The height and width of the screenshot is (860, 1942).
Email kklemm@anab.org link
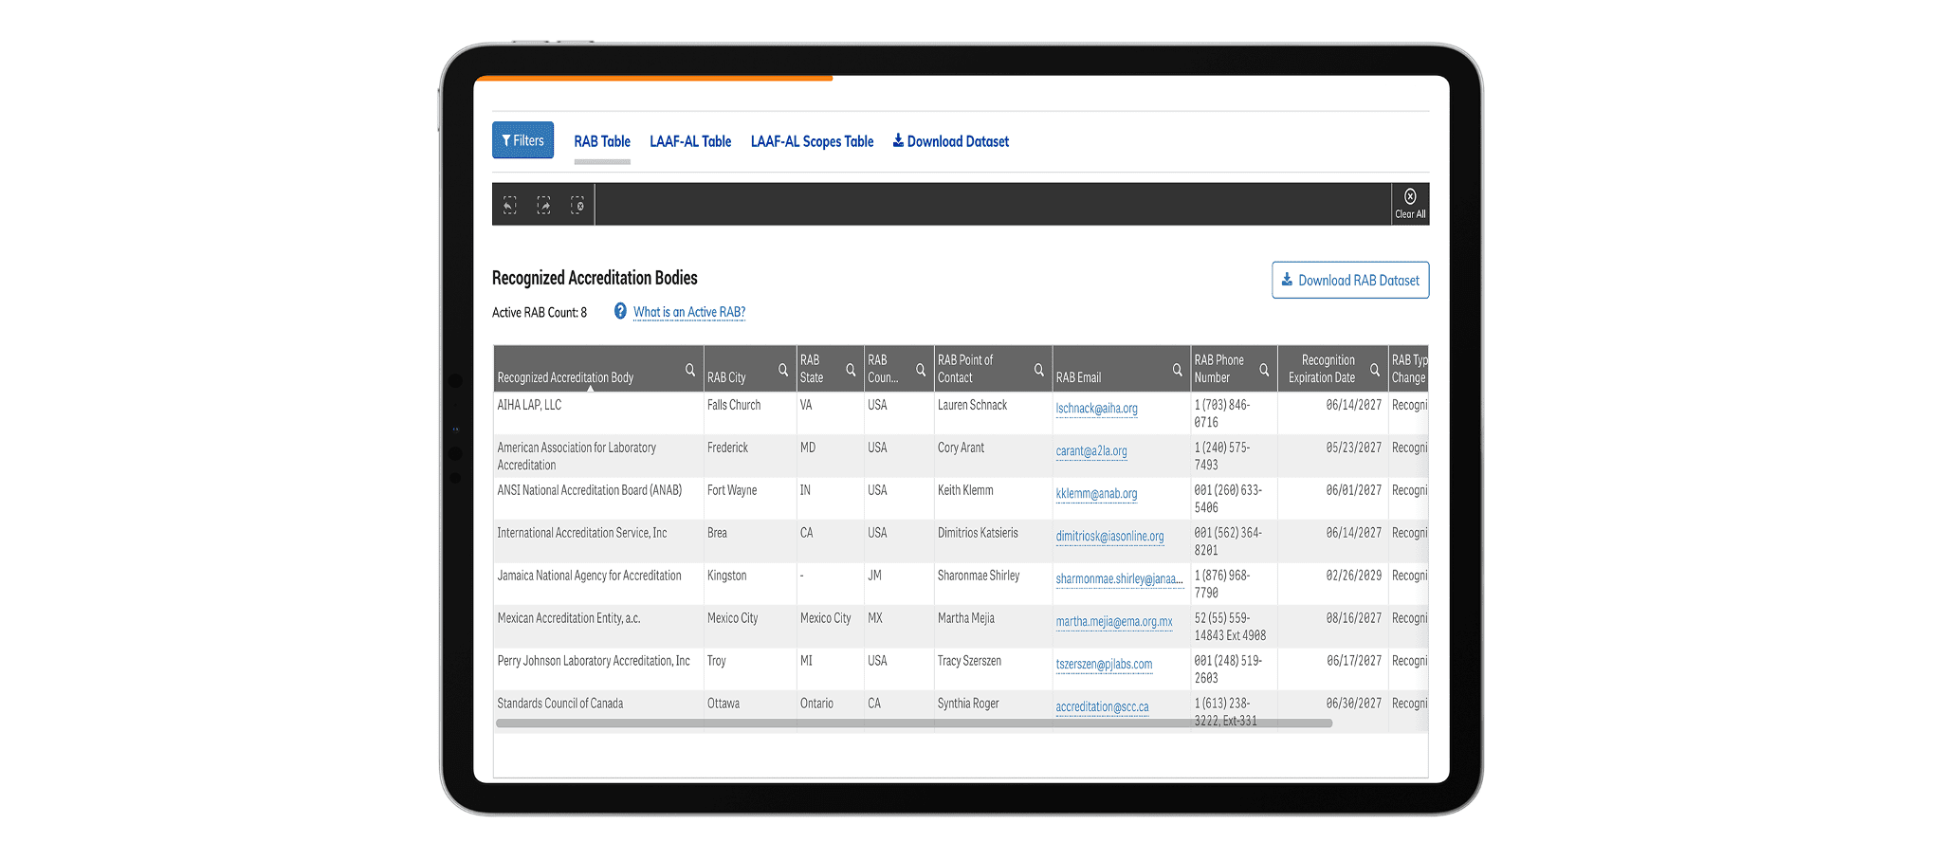click(1096, 494)
